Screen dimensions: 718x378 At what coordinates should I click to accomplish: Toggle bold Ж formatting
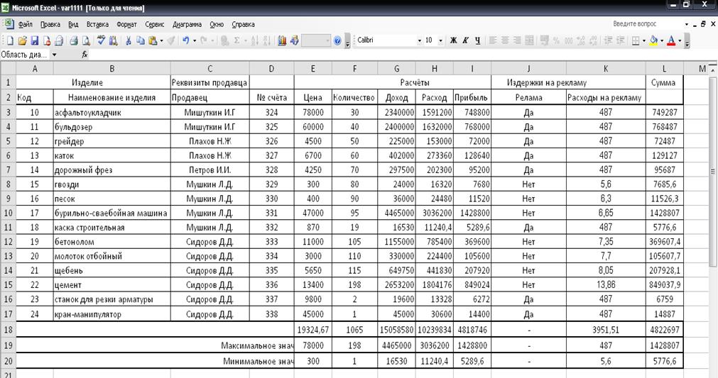point(453,40)
